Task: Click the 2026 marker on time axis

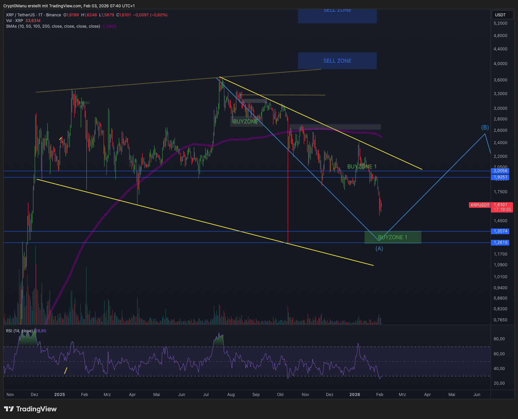Action: 354,395
